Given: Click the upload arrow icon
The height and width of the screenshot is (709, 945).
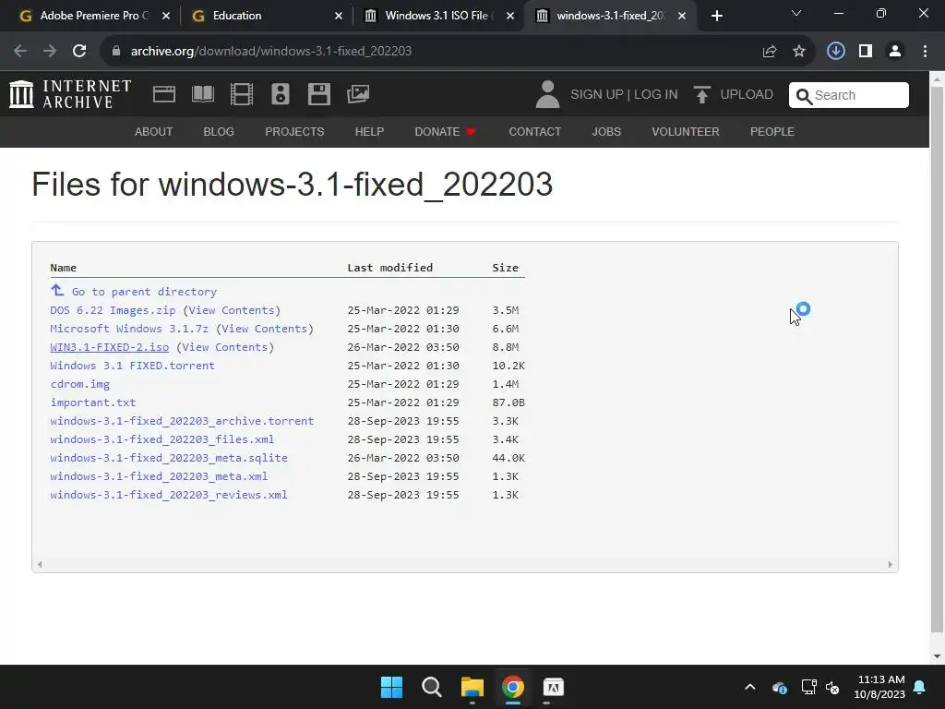Looking at the screenshot, I should click(701, 95).
